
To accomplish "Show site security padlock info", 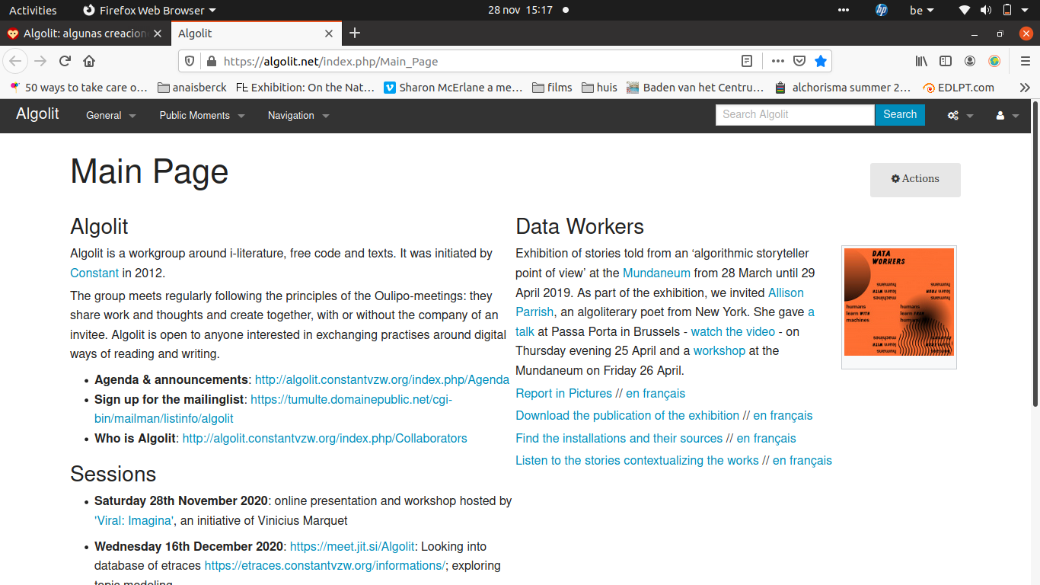I will (211, 61).
